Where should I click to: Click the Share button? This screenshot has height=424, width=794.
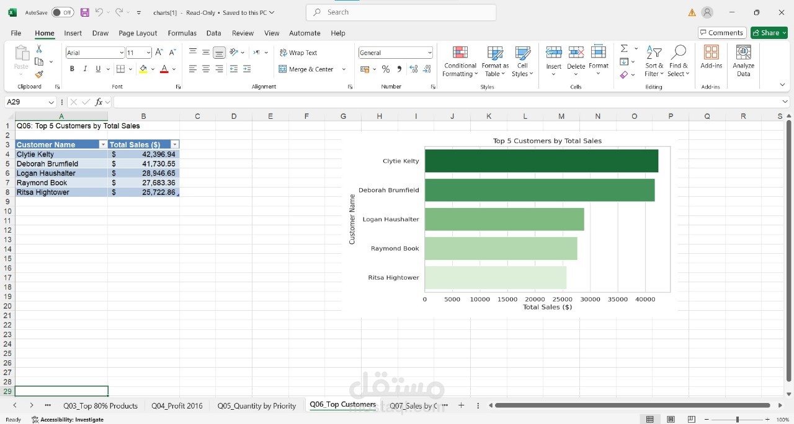coord(769,33)
